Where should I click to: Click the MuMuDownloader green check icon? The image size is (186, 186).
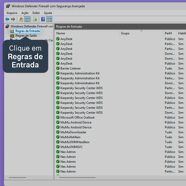pos(58,132)
